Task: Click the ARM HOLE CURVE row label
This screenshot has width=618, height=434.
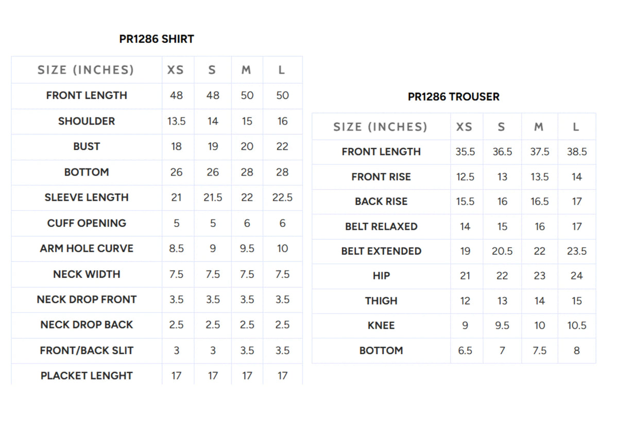Action: pos(87,248)
